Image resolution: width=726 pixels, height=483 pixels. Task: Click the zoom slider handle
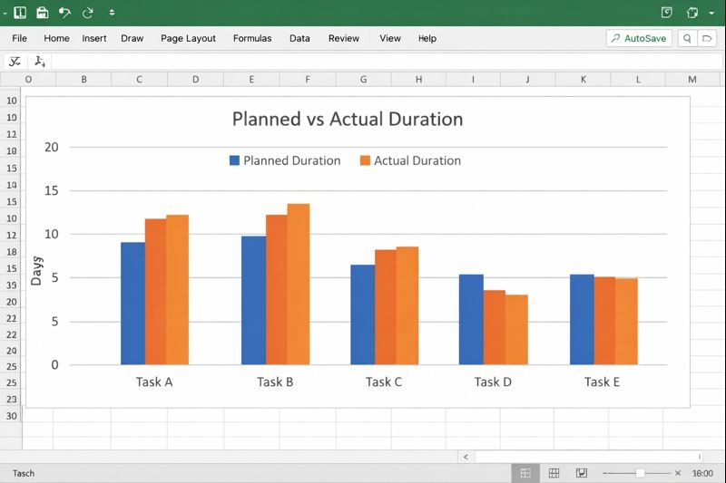[640, 473]
